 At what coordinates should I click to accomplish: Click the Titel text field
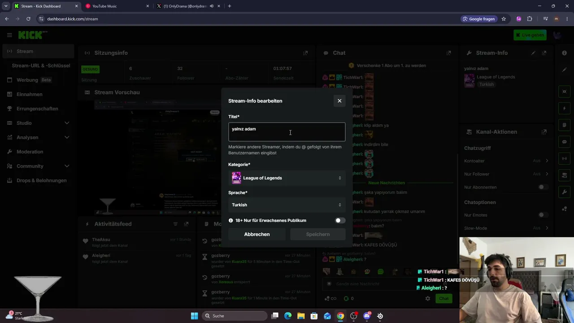pos(287,132)
